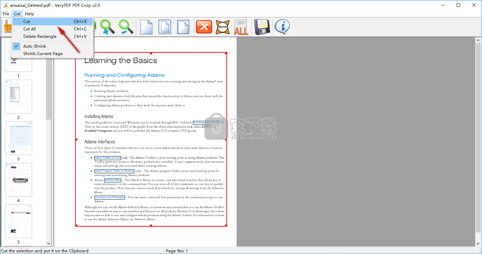Click the top-right crop rectangle corner handle

[226, 53]
